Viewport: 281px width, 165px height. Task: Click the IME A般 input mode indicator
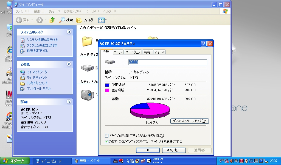point(130,161)
